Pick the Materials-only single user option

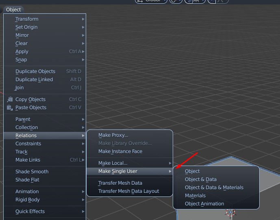click(216, 196)
